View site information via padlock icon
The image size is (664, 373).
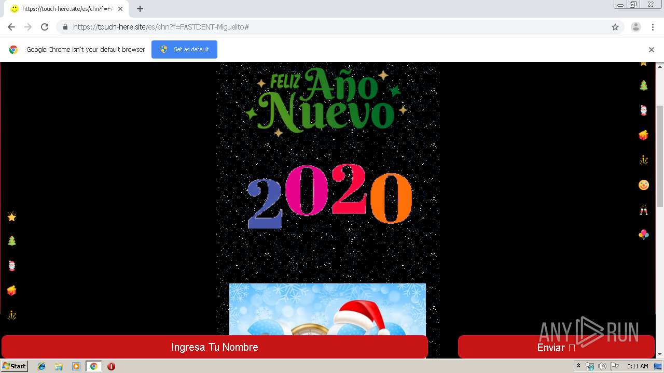65,27
